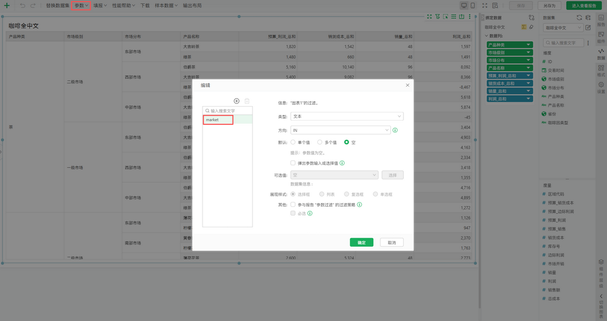Image resolution: width=607 pixels, height=321 pixels.
Task: Select the 单个值 radio option
Action: point(293,143)
